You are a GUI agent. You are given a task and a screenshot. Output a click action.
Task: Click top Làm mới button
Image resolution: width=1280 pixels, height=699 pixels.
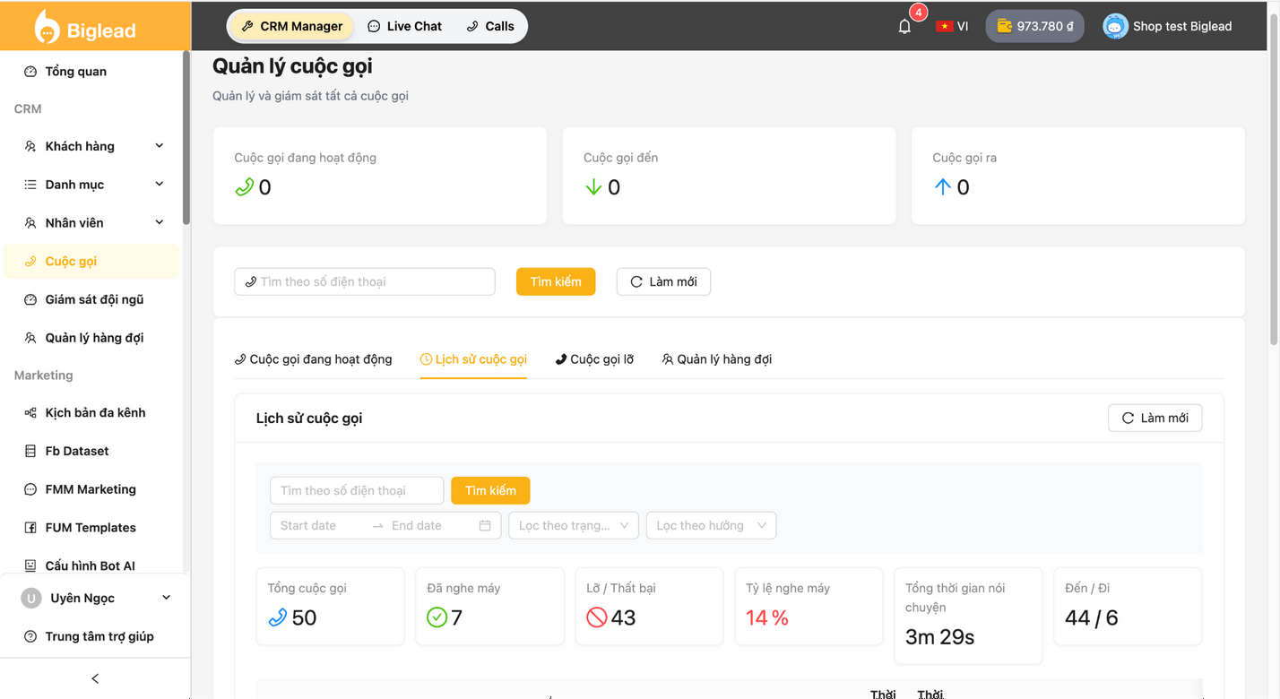(x=663, y=281)
